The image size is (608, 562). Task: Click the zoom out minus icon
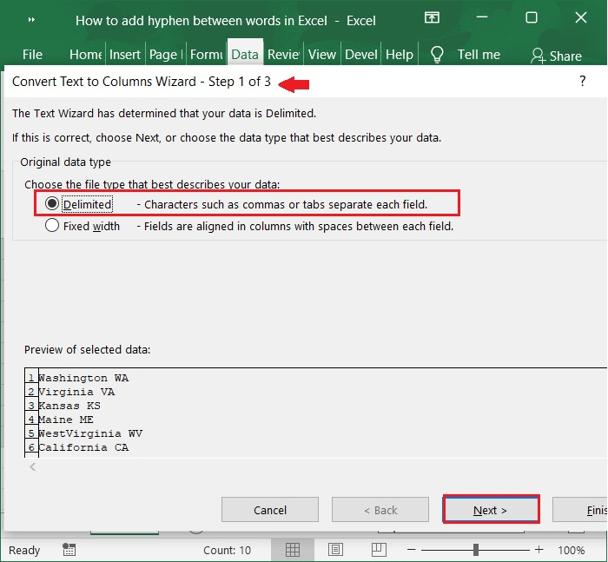(x=413, y=550)
